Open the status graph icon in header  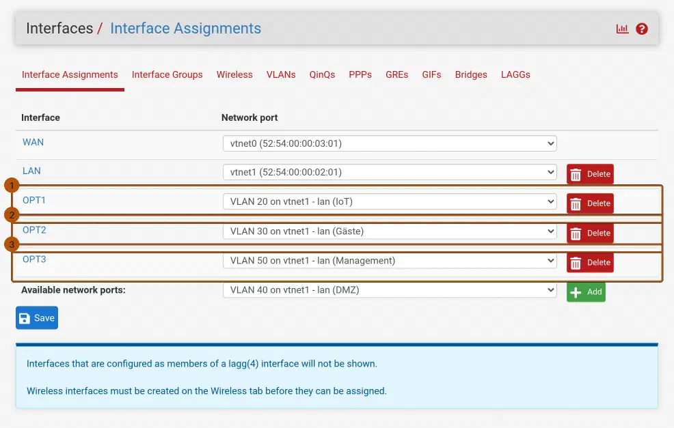tap(622, 29)
